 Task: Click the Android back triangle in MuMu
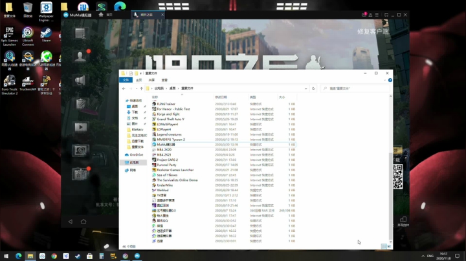(71, 222)
